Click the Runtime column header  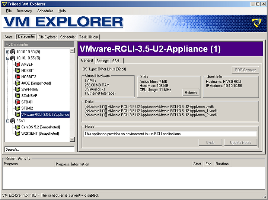pos(222,164)
